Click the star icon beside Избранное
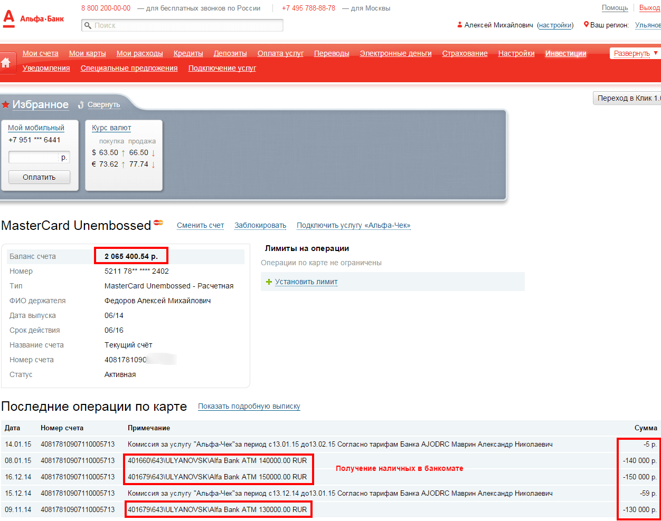The width and height of the screenshot is (661, 521). (6, 104)
